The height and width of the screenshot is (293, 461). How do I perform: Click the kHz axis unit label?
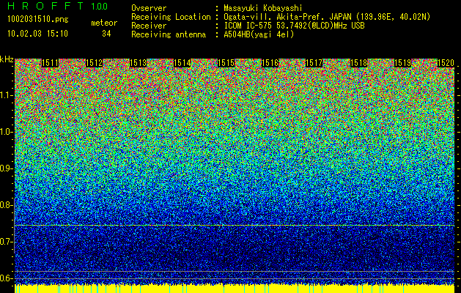7,59
